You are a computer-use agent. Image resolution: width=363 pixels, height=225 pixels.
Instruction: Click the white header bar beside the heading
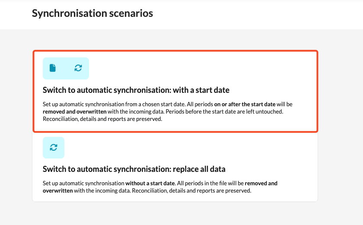(x=255, y=14)
